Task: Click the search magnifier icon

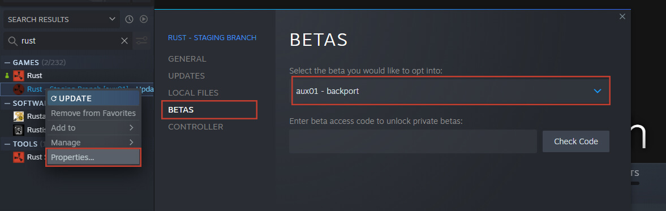Action: tap(13, 41)
